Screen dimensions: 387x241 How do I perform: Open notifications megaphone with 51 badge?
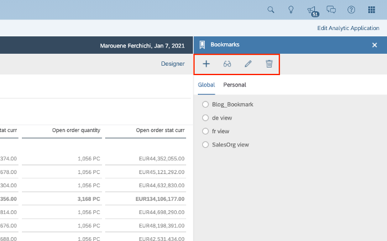(x=313, y=11)
